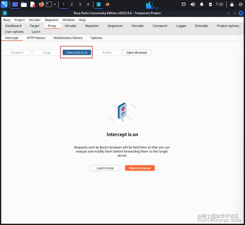Expand the terminal dropdown arrow
This screenshot has width=245, height=225.
55,4
